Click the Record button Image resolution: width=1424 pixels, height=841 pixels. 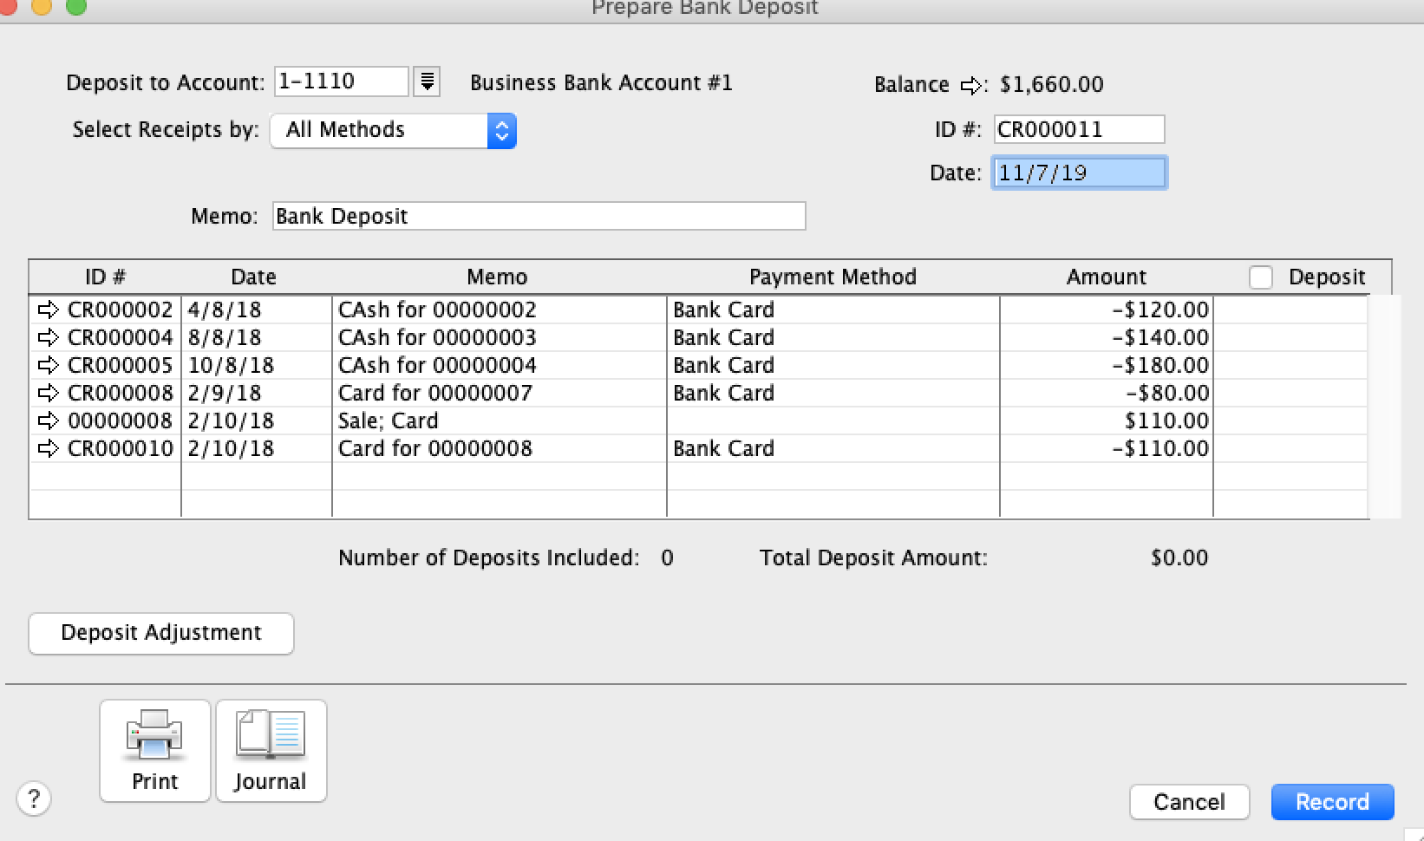click(x=1332, y=801)
